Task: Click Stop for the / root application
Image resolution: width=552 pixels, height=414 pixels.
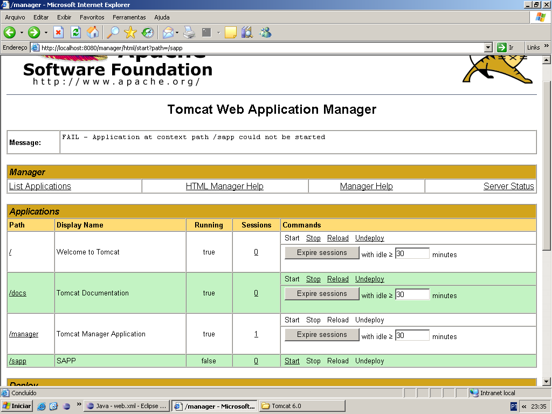Action: pos(313,238)
